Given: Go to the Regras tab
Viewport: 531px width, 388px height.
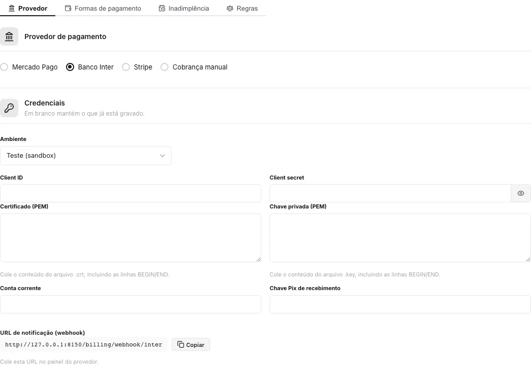Looking at the screenshot, I should (x=242, y=8).
